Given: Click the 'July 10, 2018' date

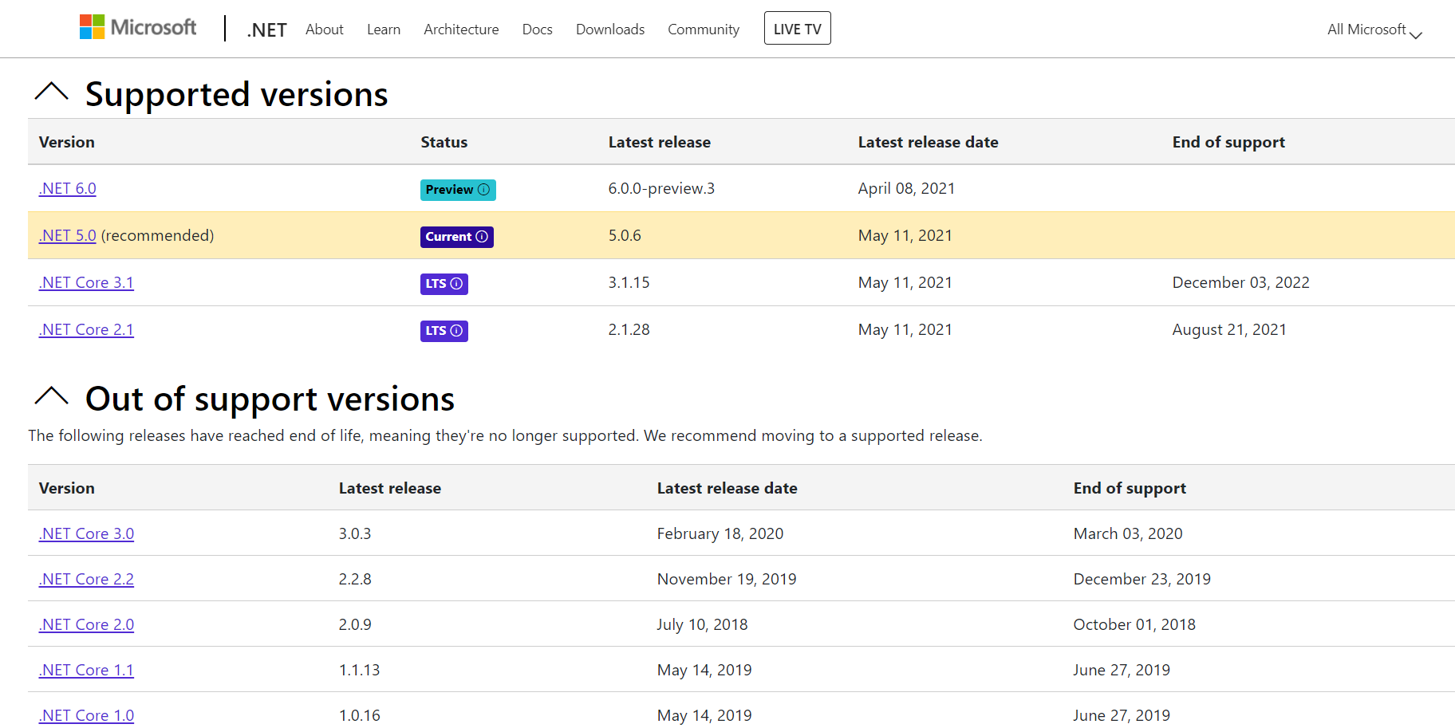Looking at the screenshot, I should (703, 625).
